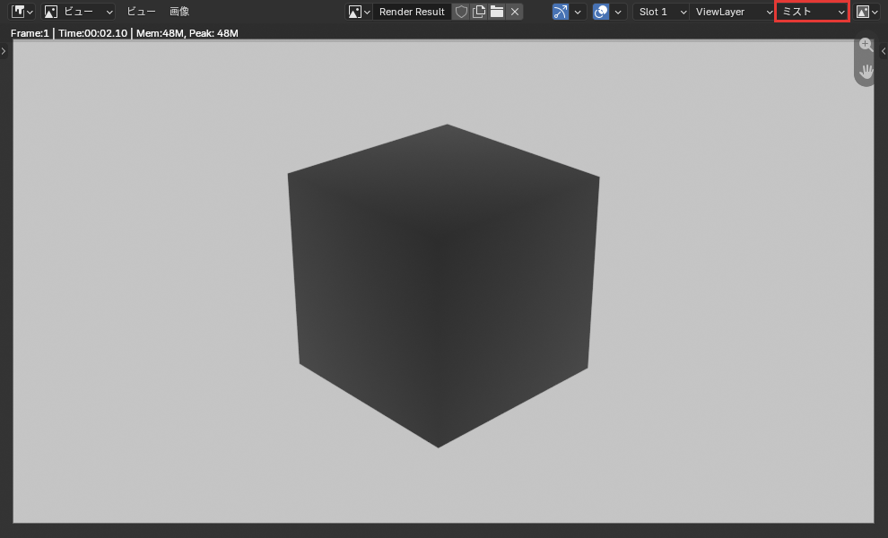Toggle the fake user shield icon
The height and width of the screenshot is (538, 888).
(461, 12)
